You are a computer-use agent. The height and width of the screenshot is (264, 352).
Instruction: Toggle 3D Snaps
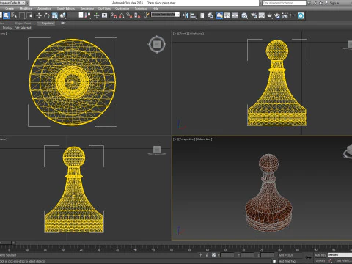click(x=114, y=15)
